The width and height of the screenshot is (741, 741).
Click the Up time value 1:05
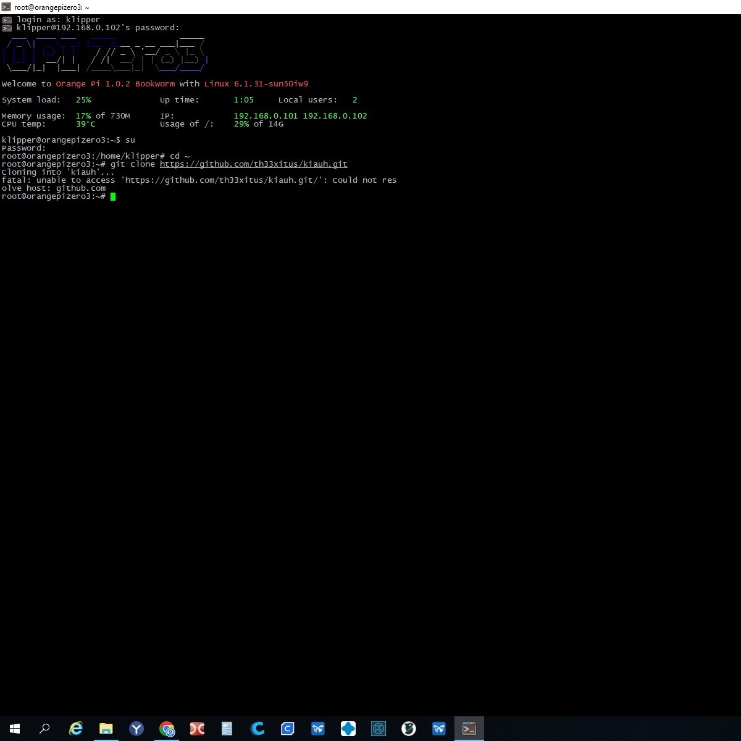point(244,100)
